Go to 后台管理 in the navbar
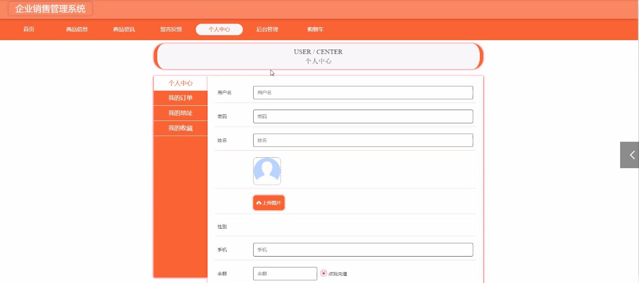This screenshot has width=639, height=283. tap(267, 29)
